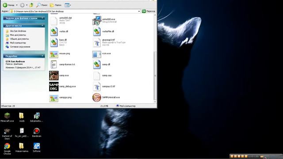Select the unins000.exe uninstaller file
The image size is (283, 159).
(104, 21)
